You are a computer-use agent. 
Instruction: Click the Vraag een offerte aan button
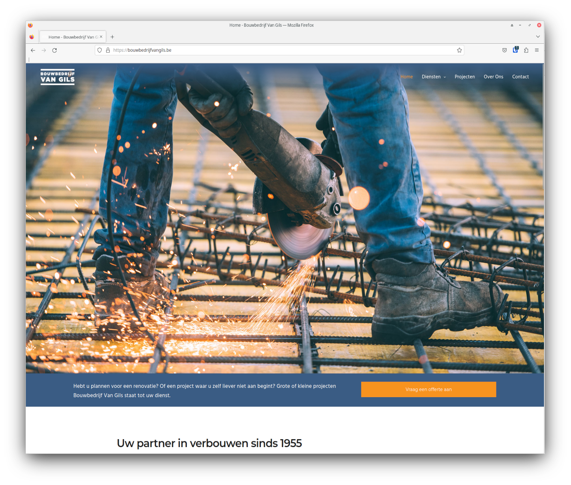click(x=428, y=390)
